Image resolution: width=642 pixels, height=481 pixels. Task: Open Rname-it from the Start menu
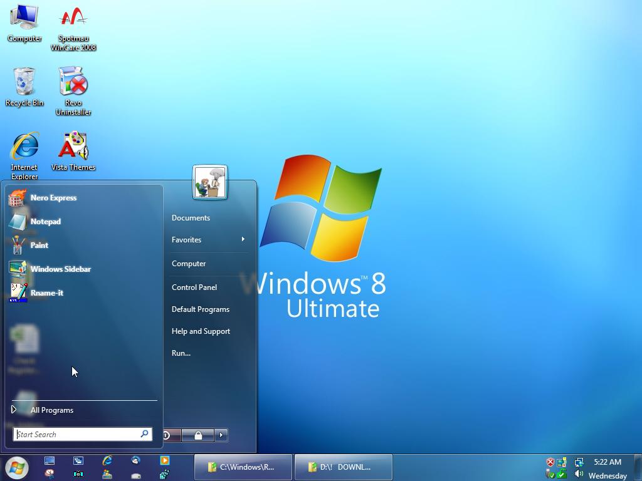click(x=47, y=292)
